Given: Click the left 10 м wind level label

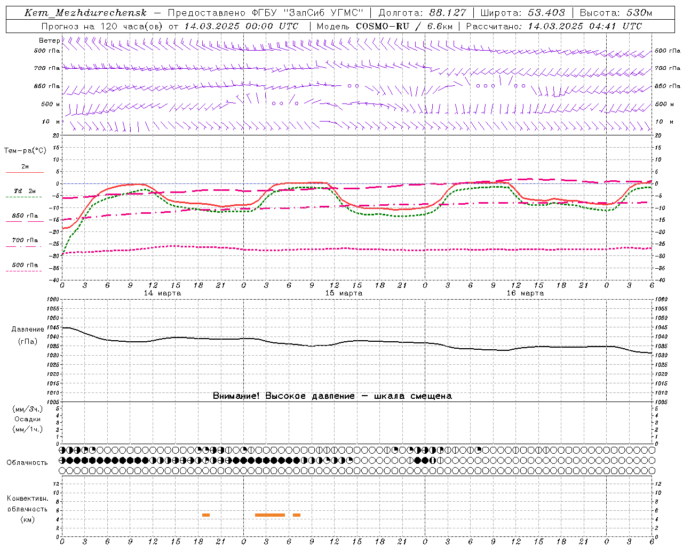Looking at the screenshot, I should (x=51, y=122).
